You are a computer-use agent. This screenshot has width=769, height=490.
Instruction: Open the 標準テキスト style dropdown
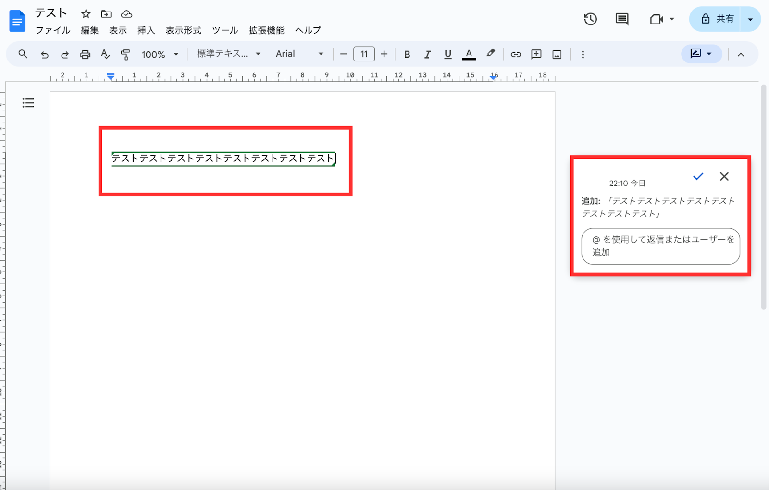click(x=229, y=54)
